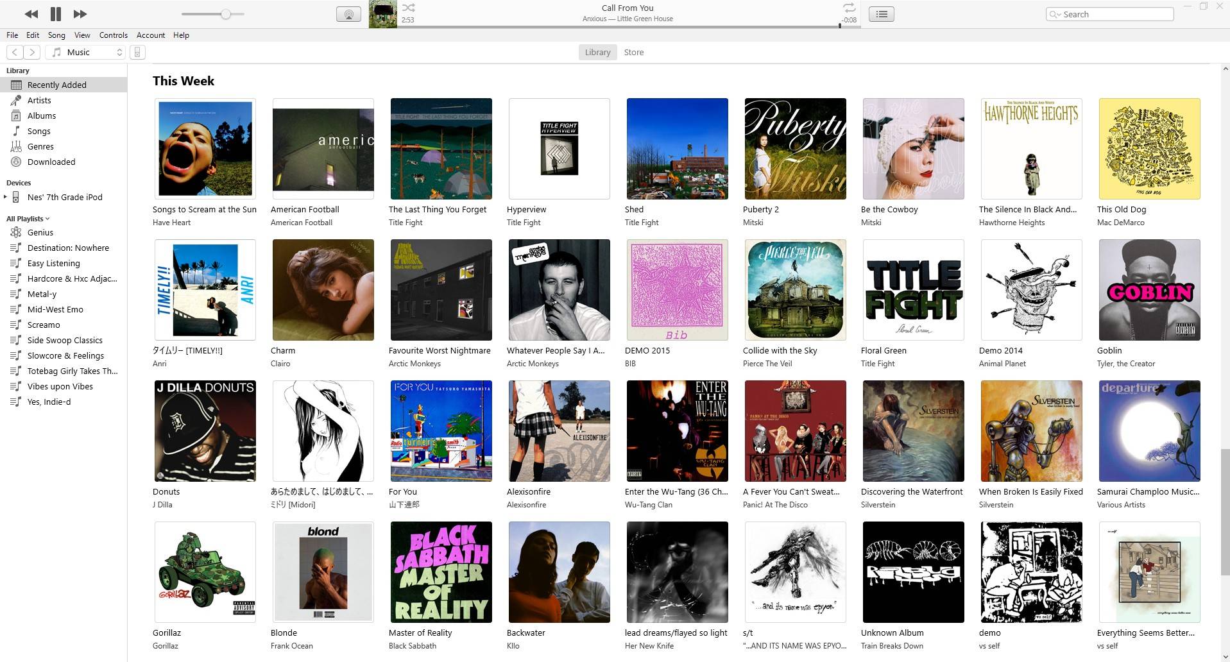Toggle shuffle for playback
The width and height of the screenshot is (1230, 662).
point(409,8)
